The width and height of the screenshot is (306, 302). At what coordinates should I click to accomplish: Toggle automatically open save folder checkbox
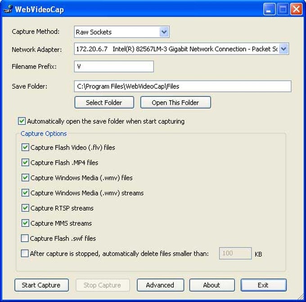(22, 121)
